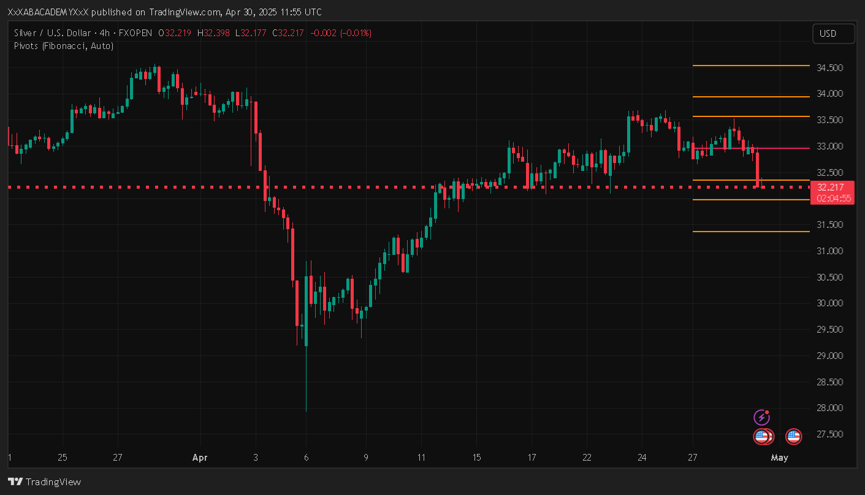
Task: Click the Apr label on time axis
Action: [200, 458]
